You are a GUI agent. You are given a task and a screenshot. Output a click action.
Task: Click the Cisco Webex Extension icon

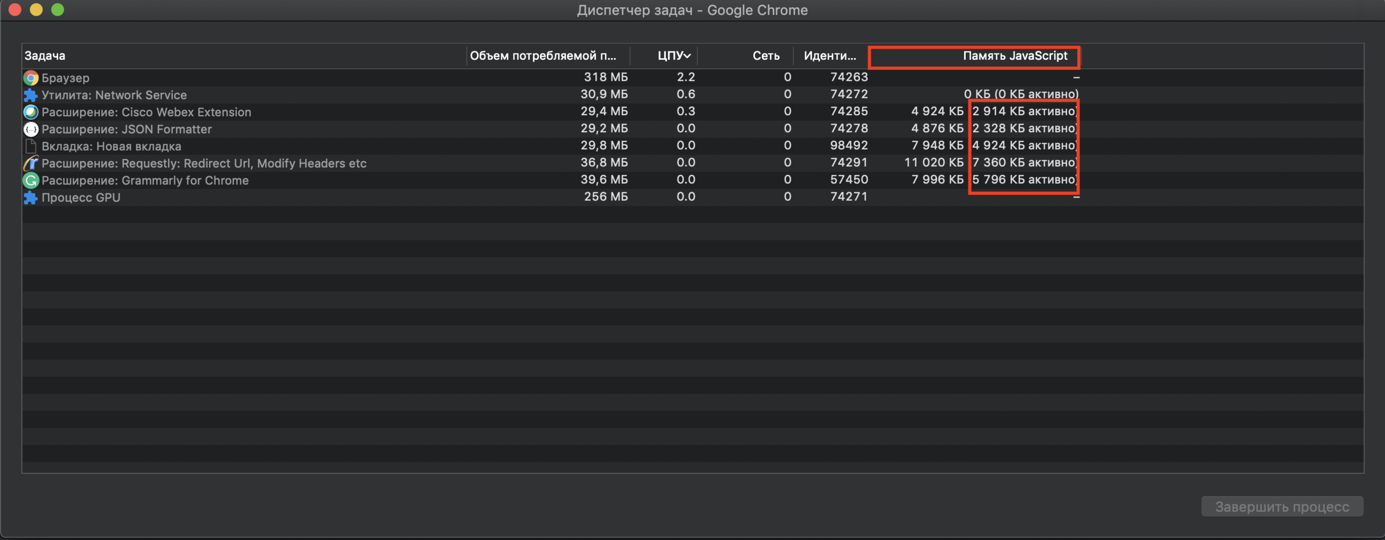click(31, 112)
